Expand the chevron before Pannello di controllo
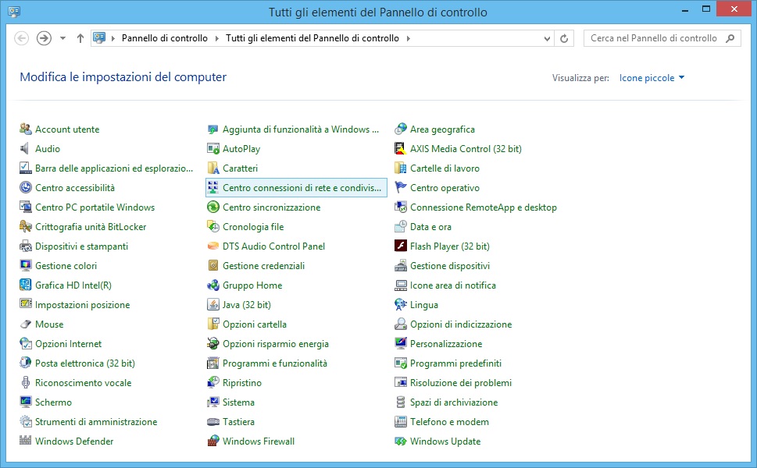 pos(113,38)
